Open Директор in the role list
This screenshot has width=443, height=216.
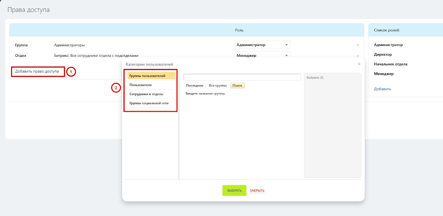[383, 55]
